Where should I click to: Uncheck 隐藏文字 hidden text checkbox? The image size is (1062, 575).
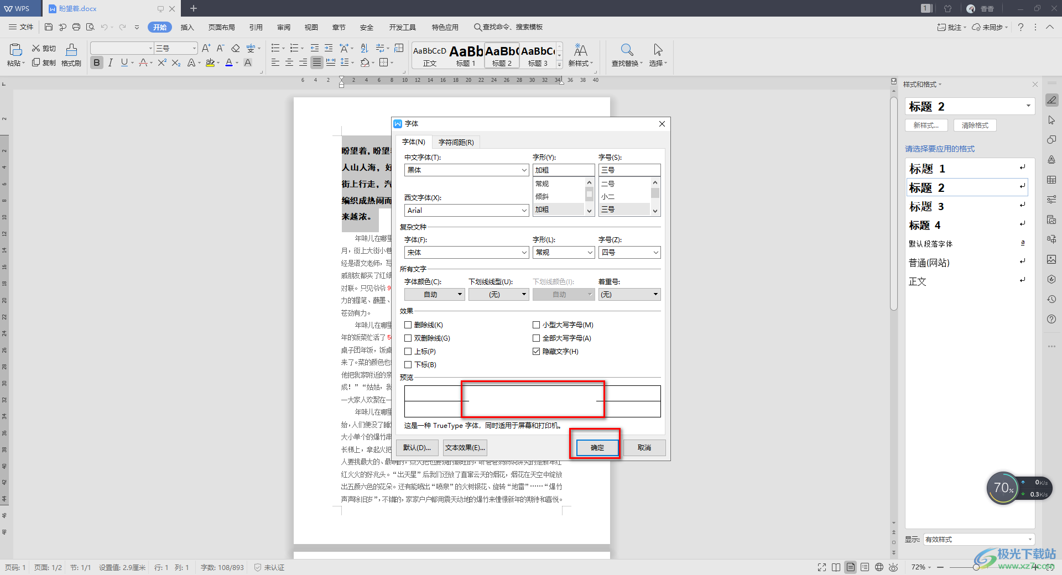pos(536,352)
